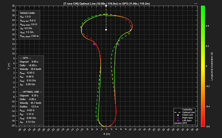Click the Y-axis tick label -20

coord(13,125)
